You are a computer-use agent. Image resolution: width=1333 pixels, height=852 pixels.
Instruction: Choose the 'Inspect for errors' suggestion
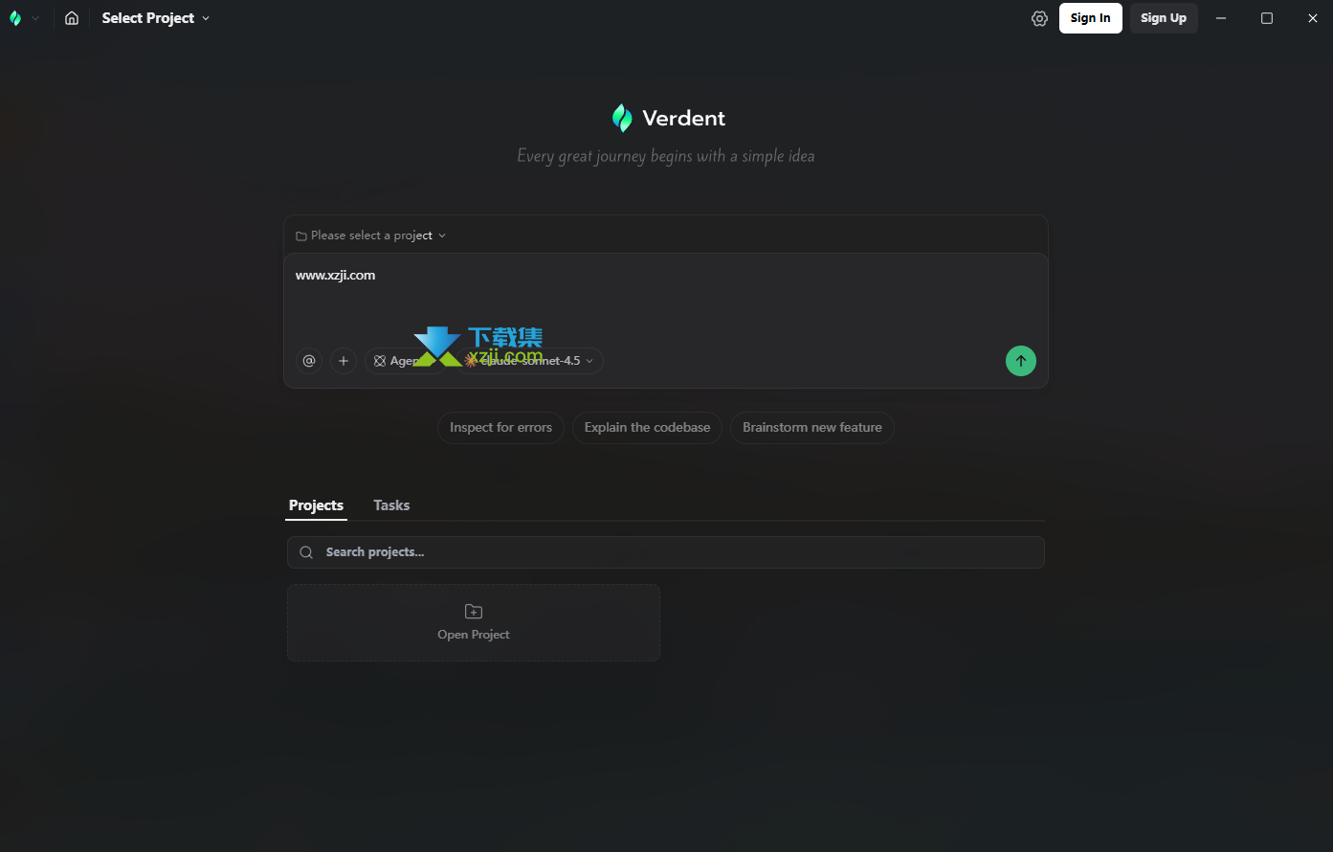point(500,428)
